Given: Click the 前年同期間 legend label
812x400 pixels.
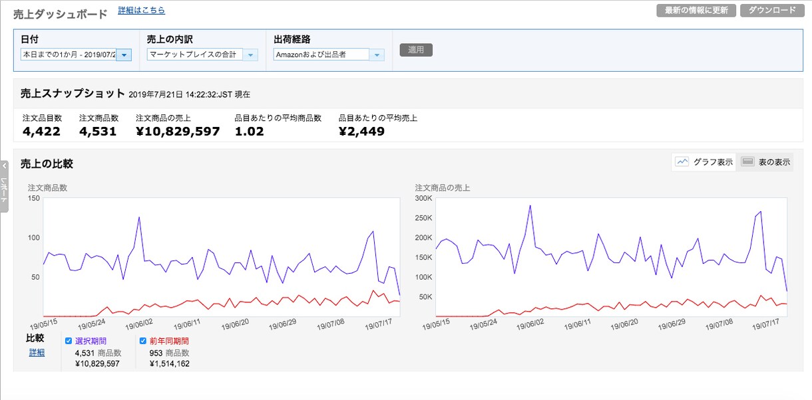Looking at the screenshot, I should point(169,341).
